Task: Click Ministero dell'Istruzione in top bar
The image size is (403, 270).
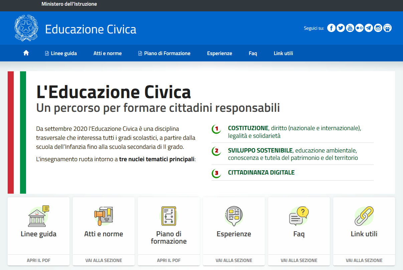Action: click(69, 4)
